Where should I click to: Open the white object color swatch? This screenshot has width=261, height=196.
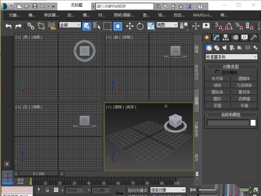coord(253,123)
